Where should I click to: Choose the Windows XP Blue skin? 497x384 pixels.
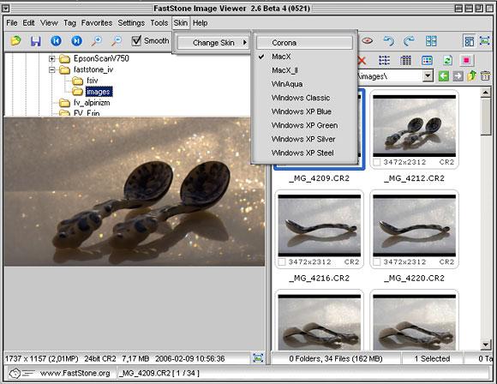(304, 111)
